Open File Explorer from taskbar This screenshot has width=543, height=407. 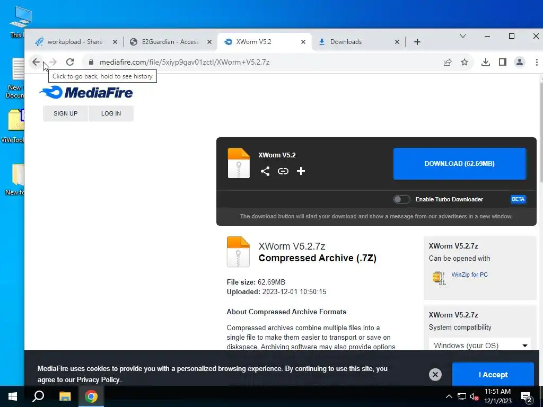[x=65, y=396]
